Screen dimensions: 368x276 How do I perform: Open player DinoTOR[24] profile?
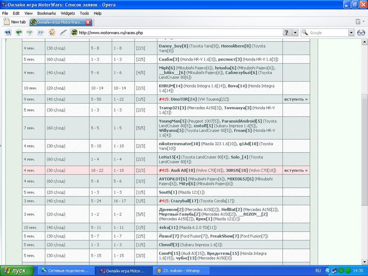pyautogui.click(x=184, y=99)
